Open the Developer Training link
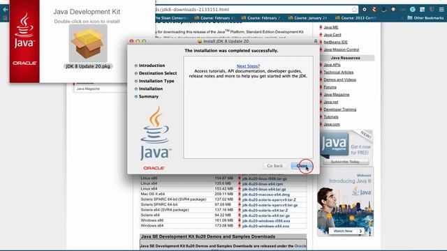 340,109
